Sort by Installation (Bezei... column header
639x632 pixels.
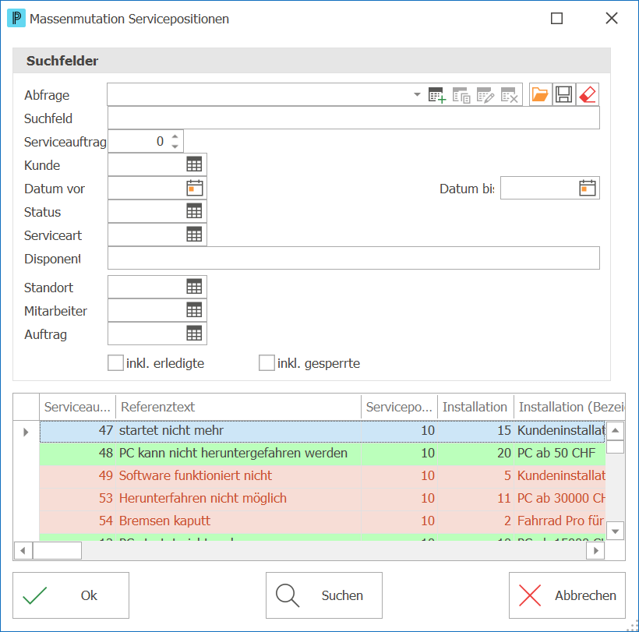click(570, 407)
